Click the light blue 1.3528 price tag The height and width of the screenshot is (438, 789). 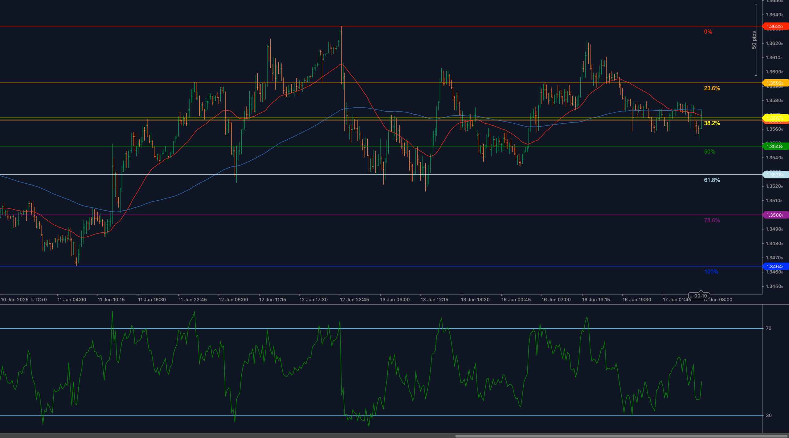(775, 175)
